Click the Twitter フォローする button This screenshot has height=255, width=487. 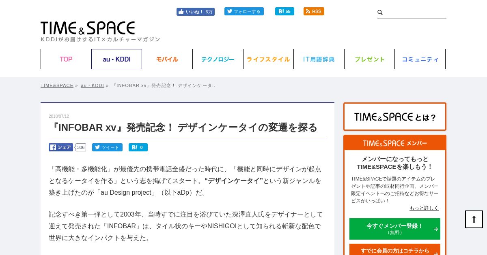[x=244, y=11]
